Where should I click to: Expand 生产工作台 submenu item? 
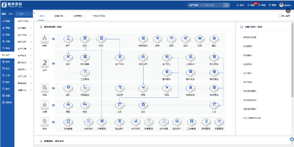[24, 21]
